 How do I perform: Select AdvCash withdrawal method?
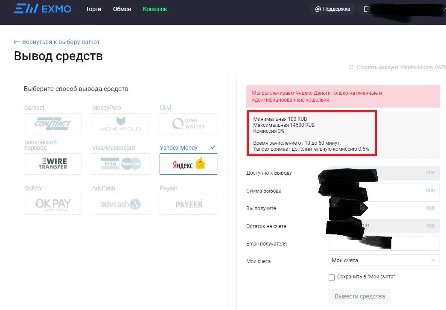[121, 205]
